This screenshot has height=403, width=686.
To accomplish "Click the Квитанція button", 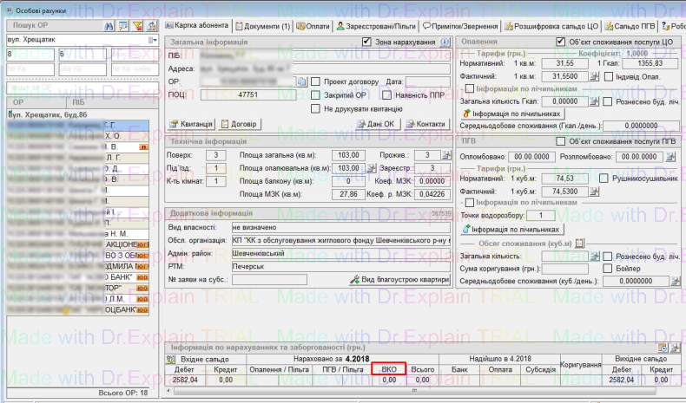I will [x=191, y=124].
